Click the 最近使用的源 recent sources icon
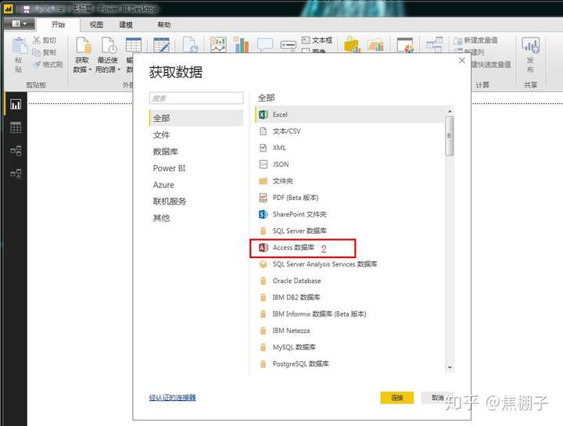 click(x=109, y=46)
